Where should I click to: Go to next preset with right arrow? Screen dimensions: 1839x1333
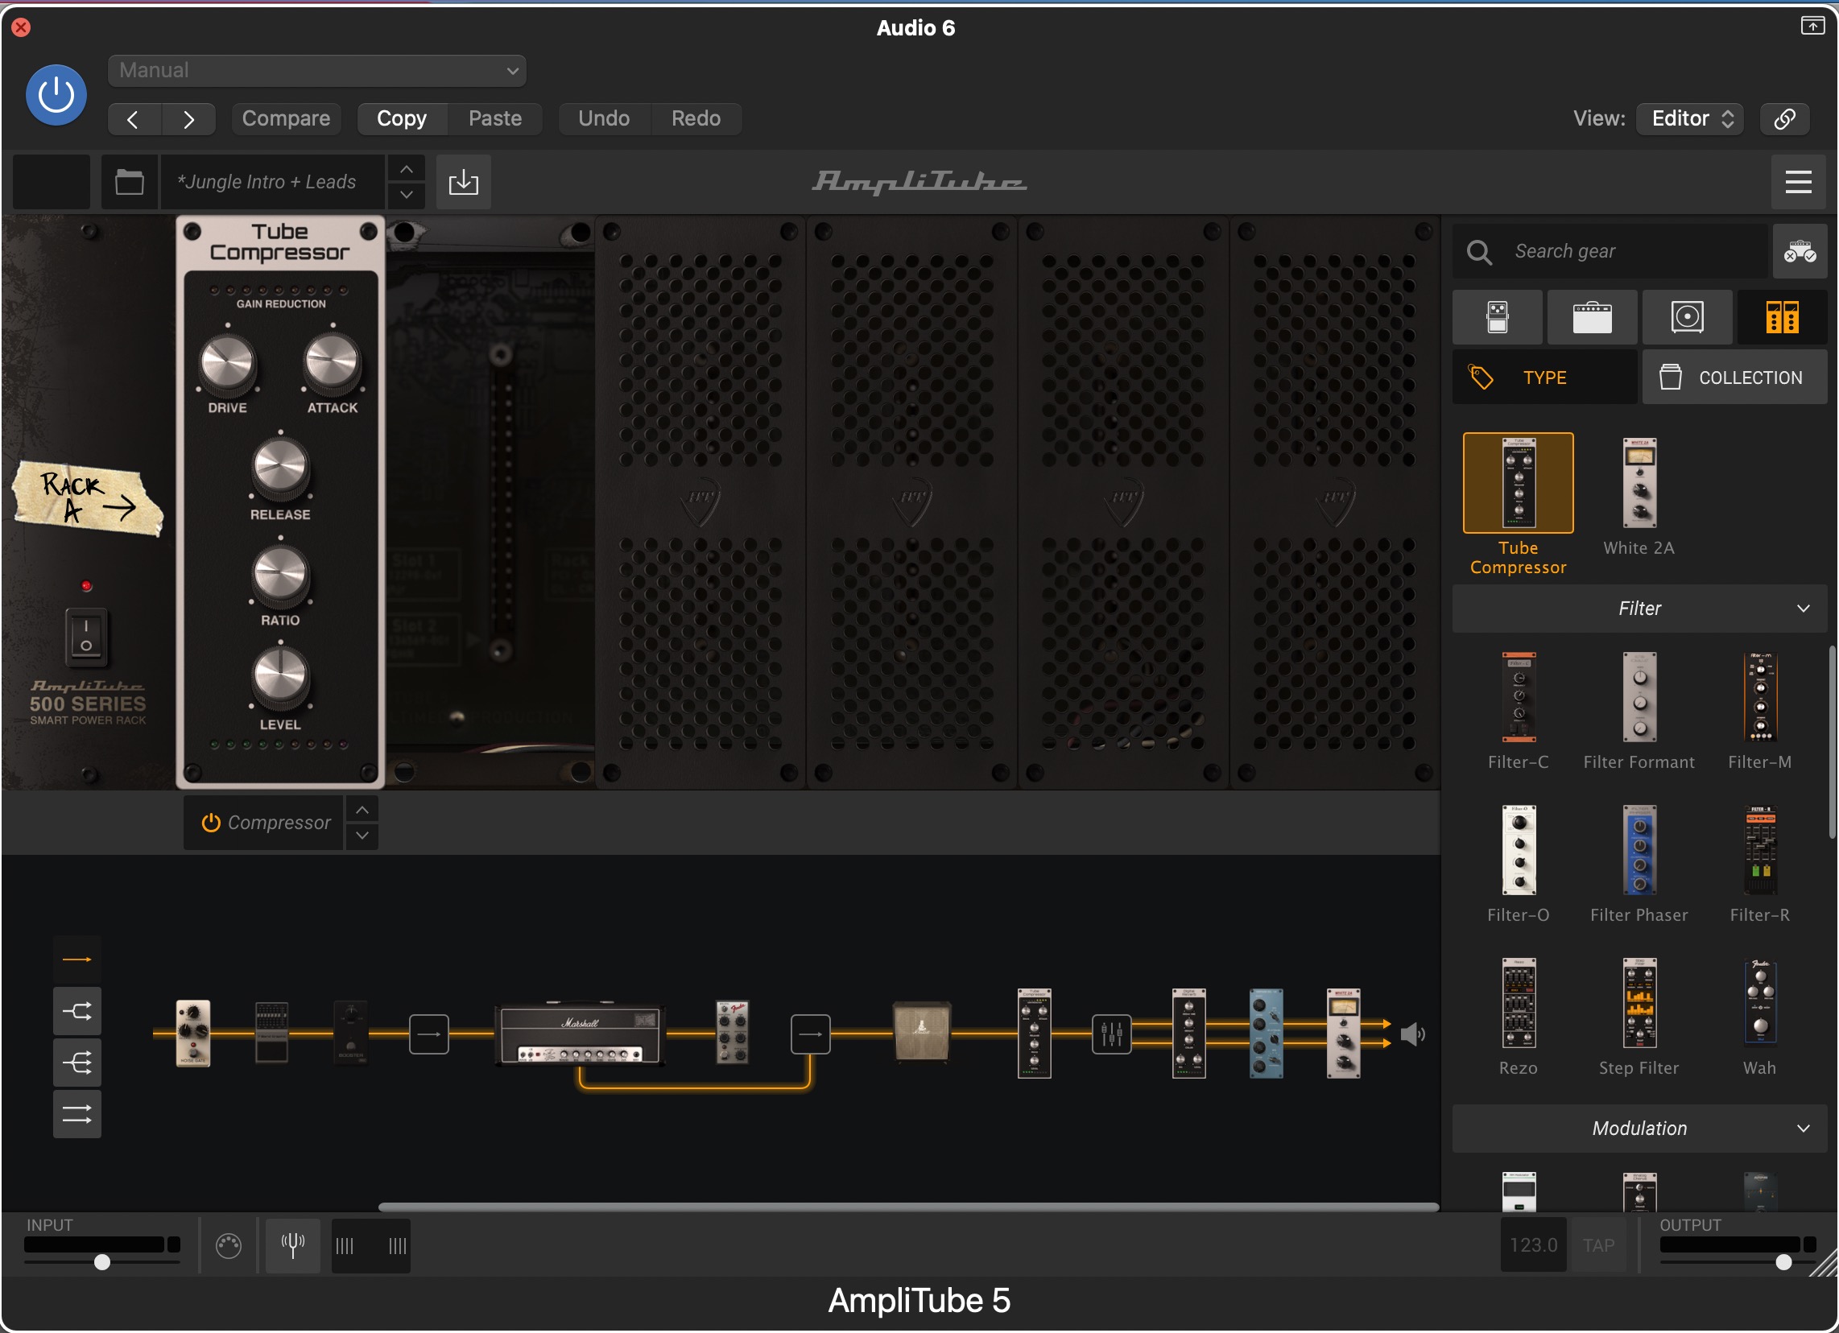[x=188, y=119]
